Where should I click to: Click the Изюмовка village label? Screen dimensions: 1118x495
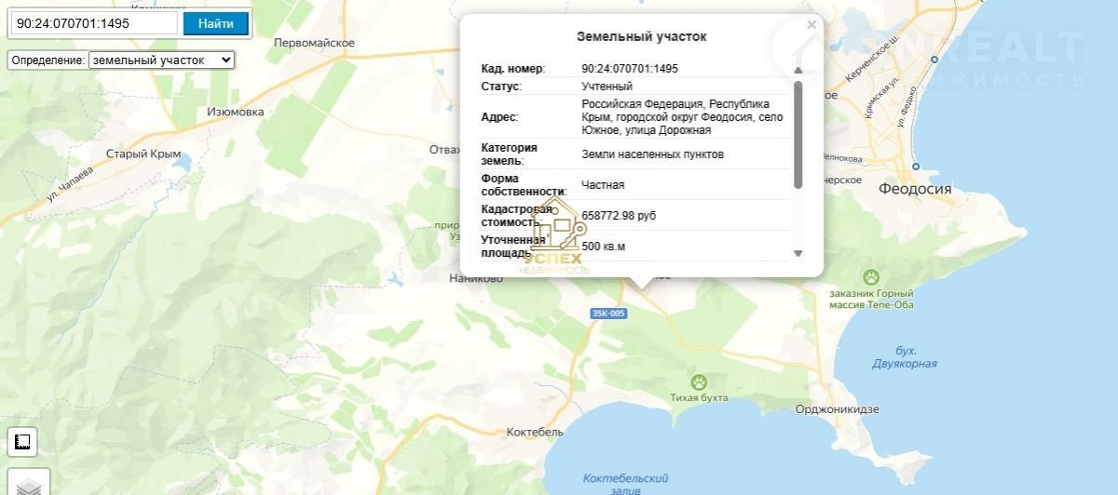pos(235,112)
